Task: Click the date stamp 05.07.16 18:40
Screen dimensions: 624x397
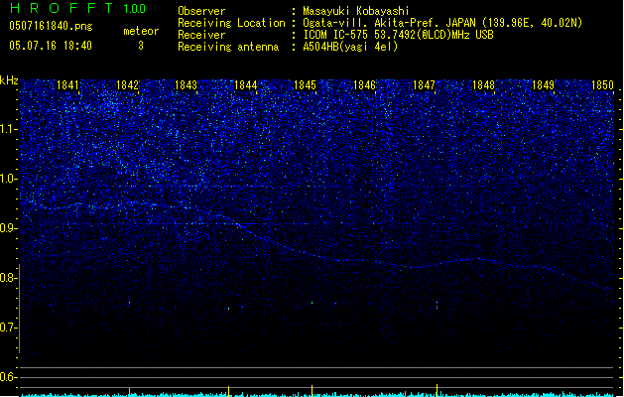Action: coord(51,46)
